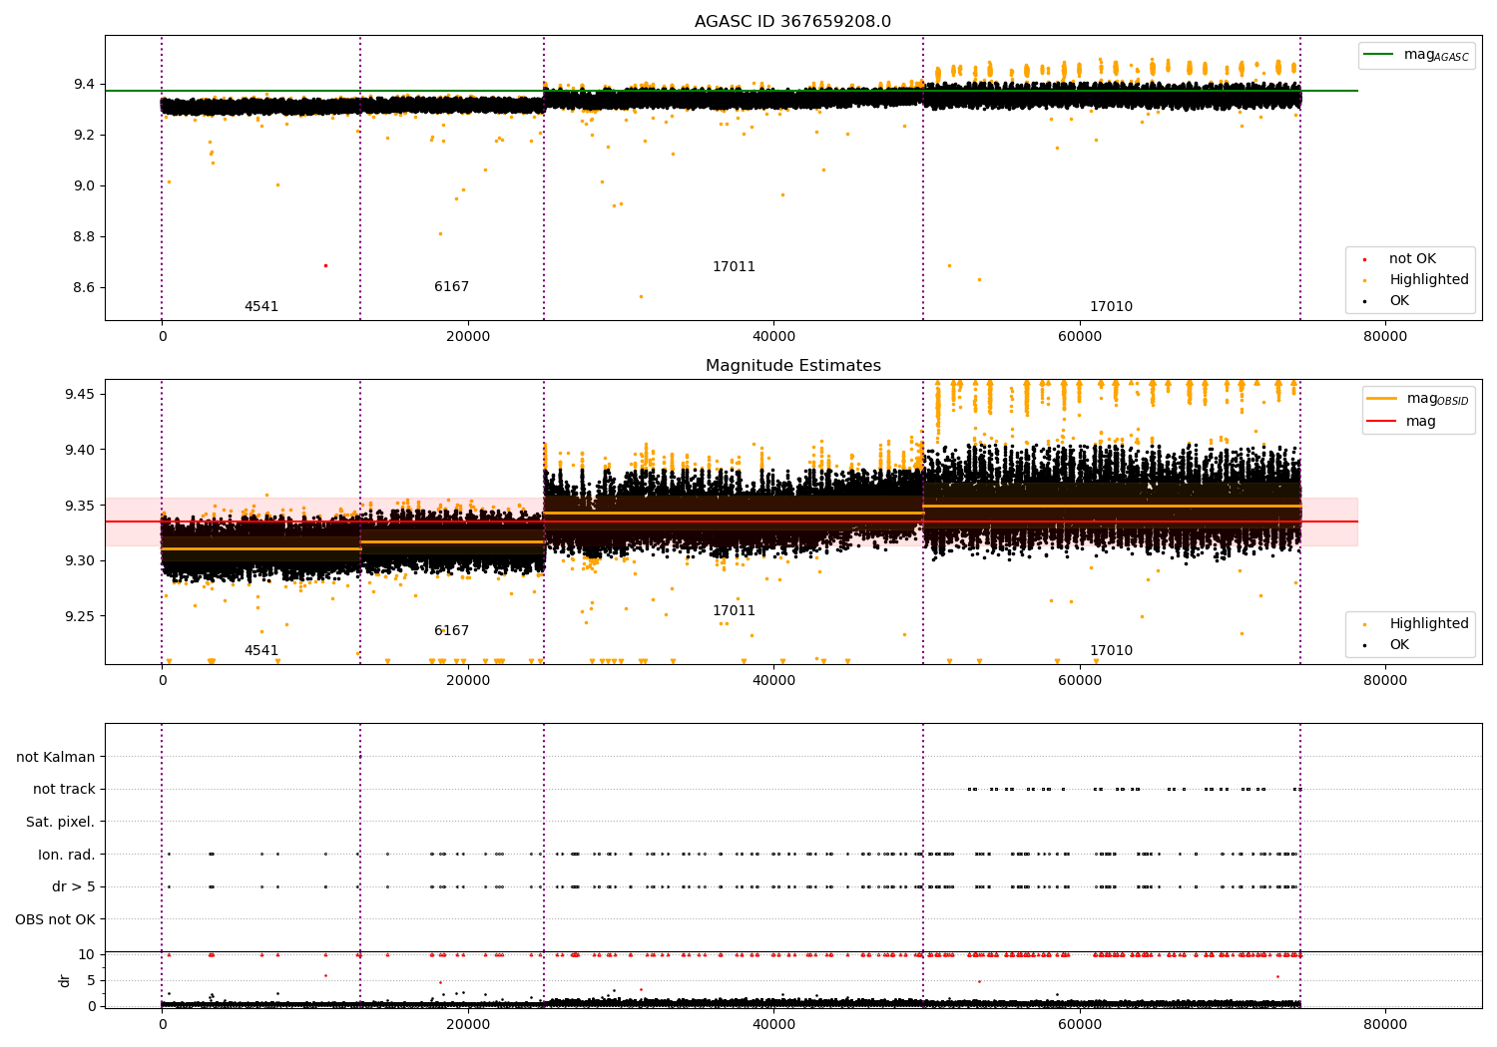Click the 'not Kalman' row label

56,758
